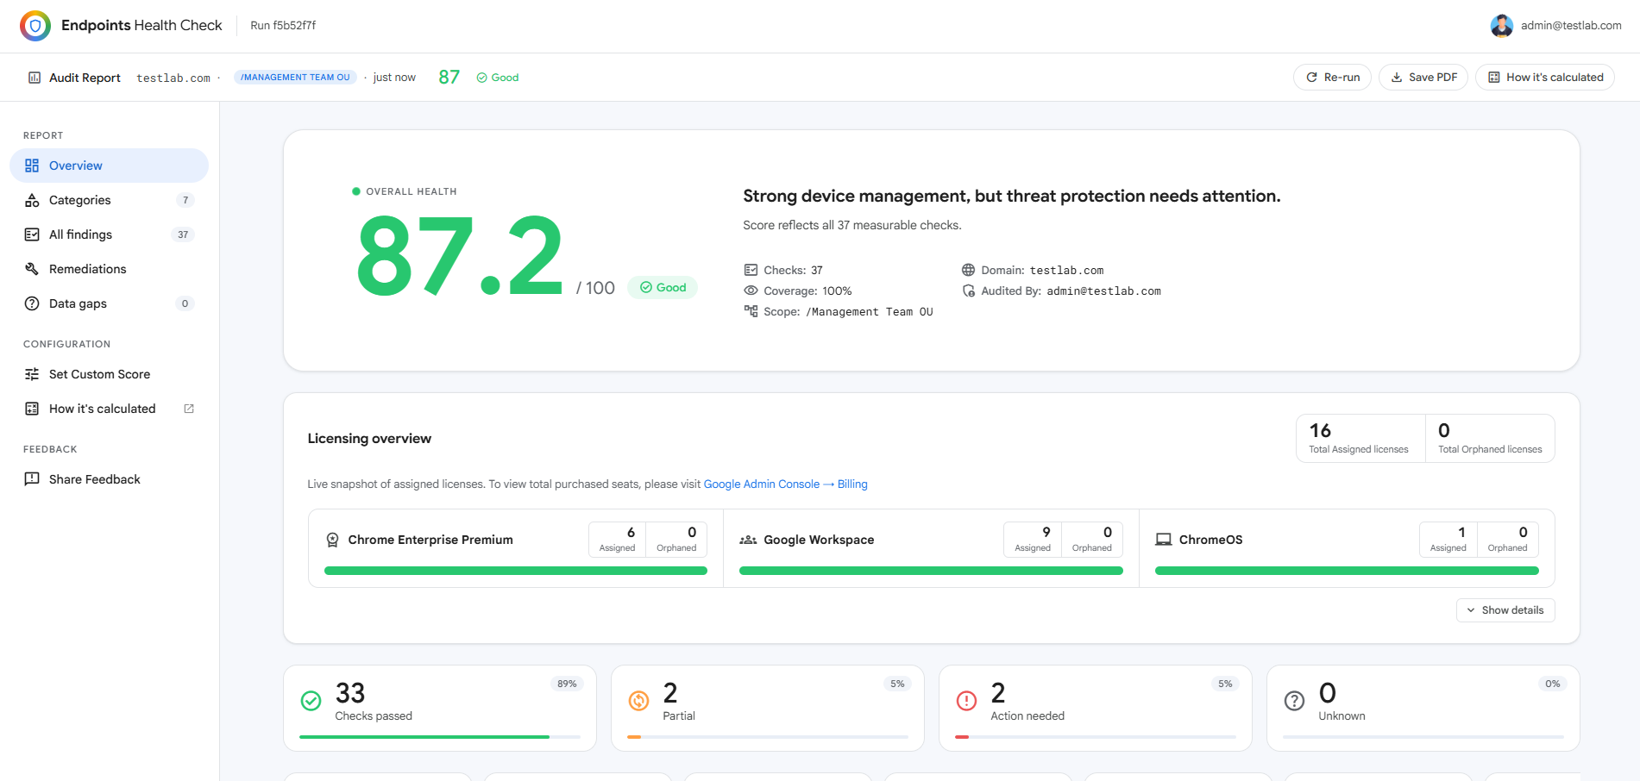Click the Audit Report chart icon
This screenshot has width=1640, height=781.
coord(35,78)
